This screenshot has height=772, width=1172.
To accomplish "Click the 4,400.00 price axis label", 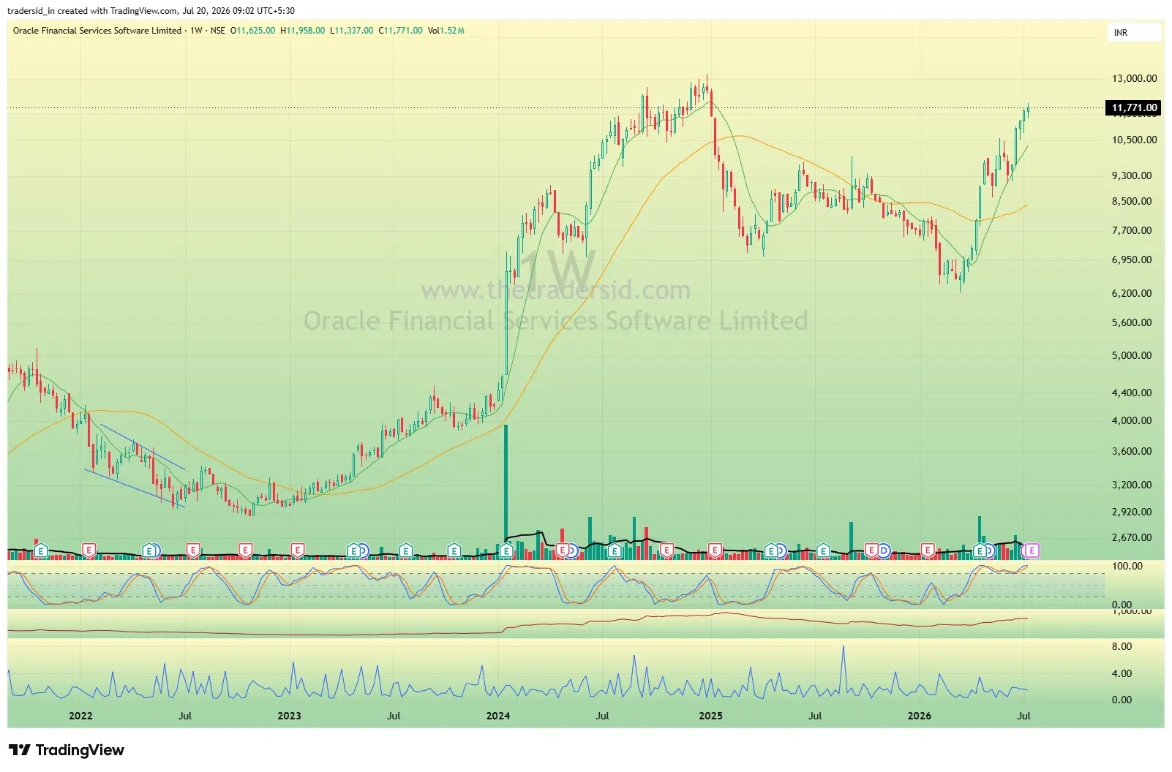I will tap(1132, 393).
